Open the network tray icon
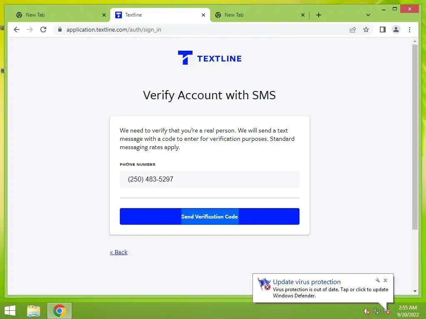Screen dimensions: 426x319 pyautogui.click(x=376, y=311)
